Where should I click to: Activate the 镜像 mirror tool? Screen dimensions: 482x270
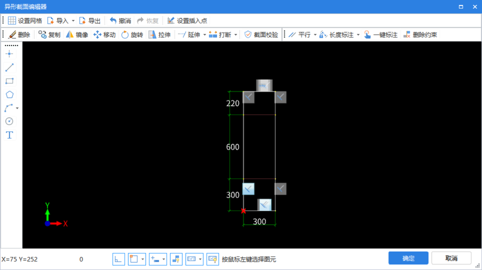click(x=77, y=35)
